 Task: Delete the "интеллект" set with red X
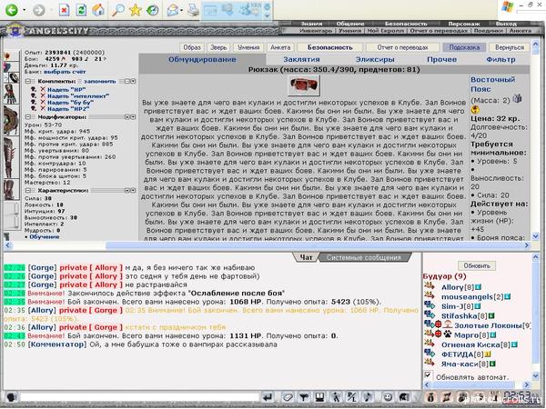[x=43, y=96]
